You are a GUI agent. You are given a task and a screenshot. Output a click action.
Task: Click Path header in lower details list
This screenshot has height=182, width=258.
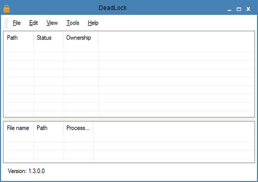(48, 128)
